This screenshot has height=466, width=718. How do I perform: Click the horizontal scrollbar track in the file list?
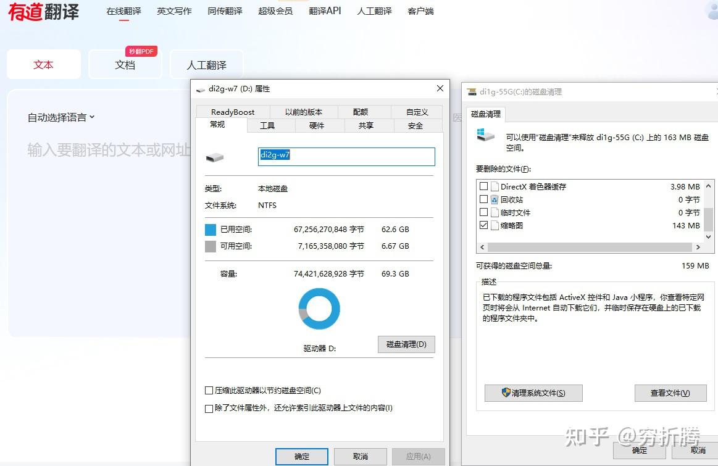(590, 247)
